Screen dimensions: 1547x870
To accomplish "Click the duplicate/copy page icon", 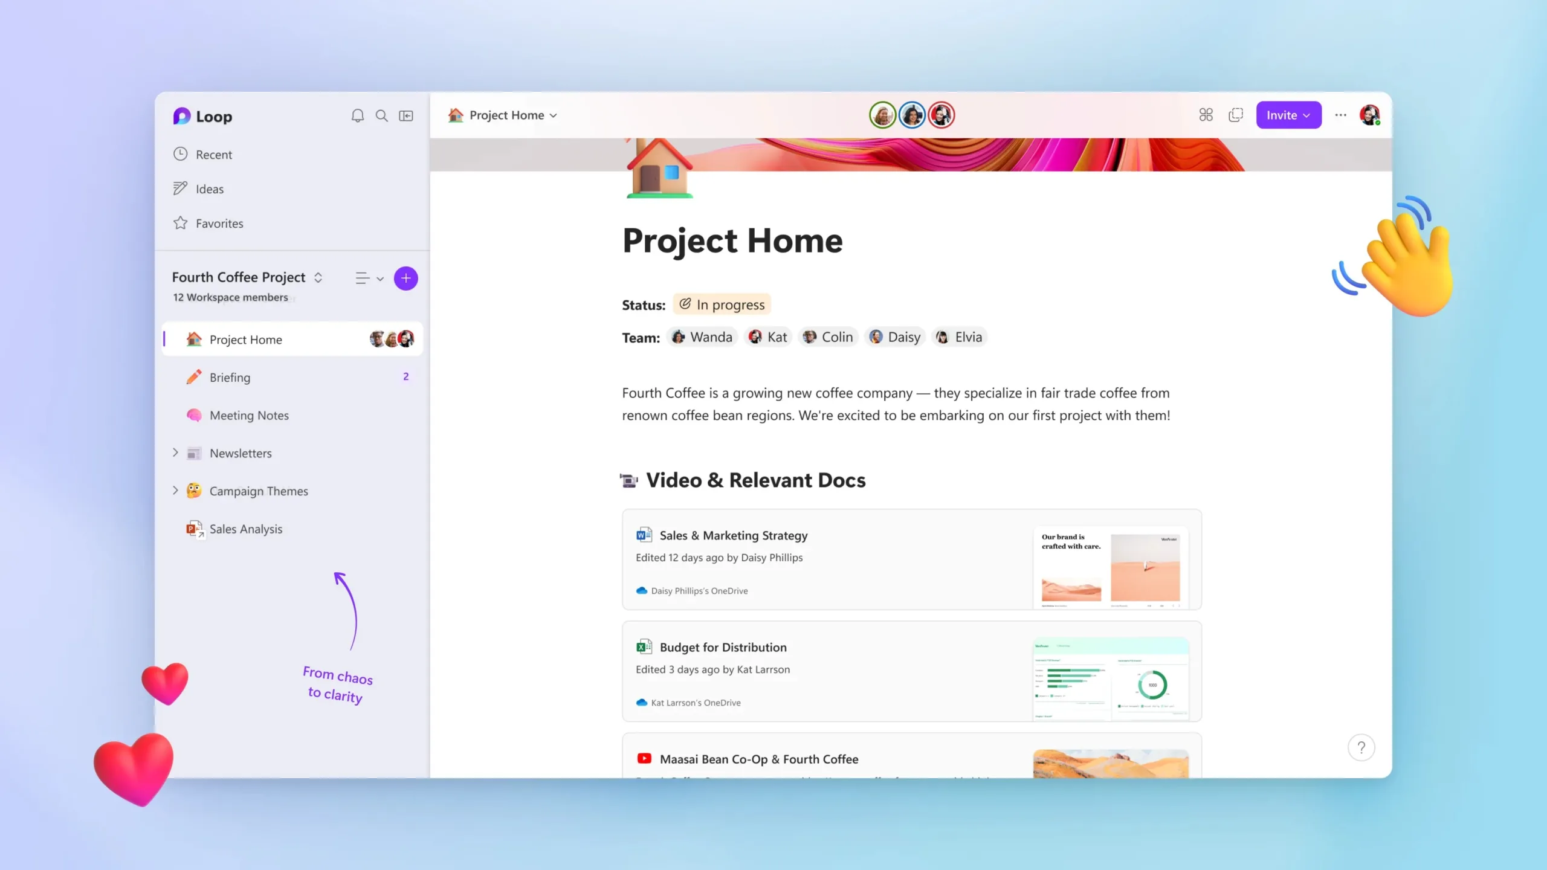I will point(1236,115).
